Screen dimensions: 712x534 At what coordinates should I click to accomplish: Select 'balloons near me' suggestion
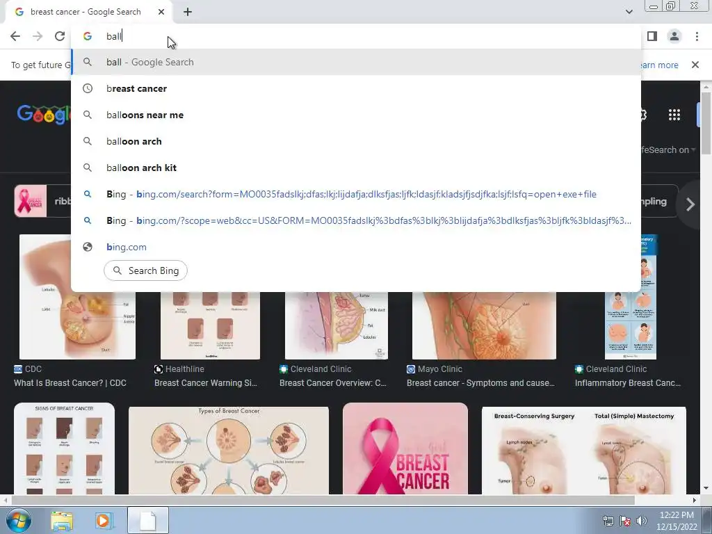[356, 115]
